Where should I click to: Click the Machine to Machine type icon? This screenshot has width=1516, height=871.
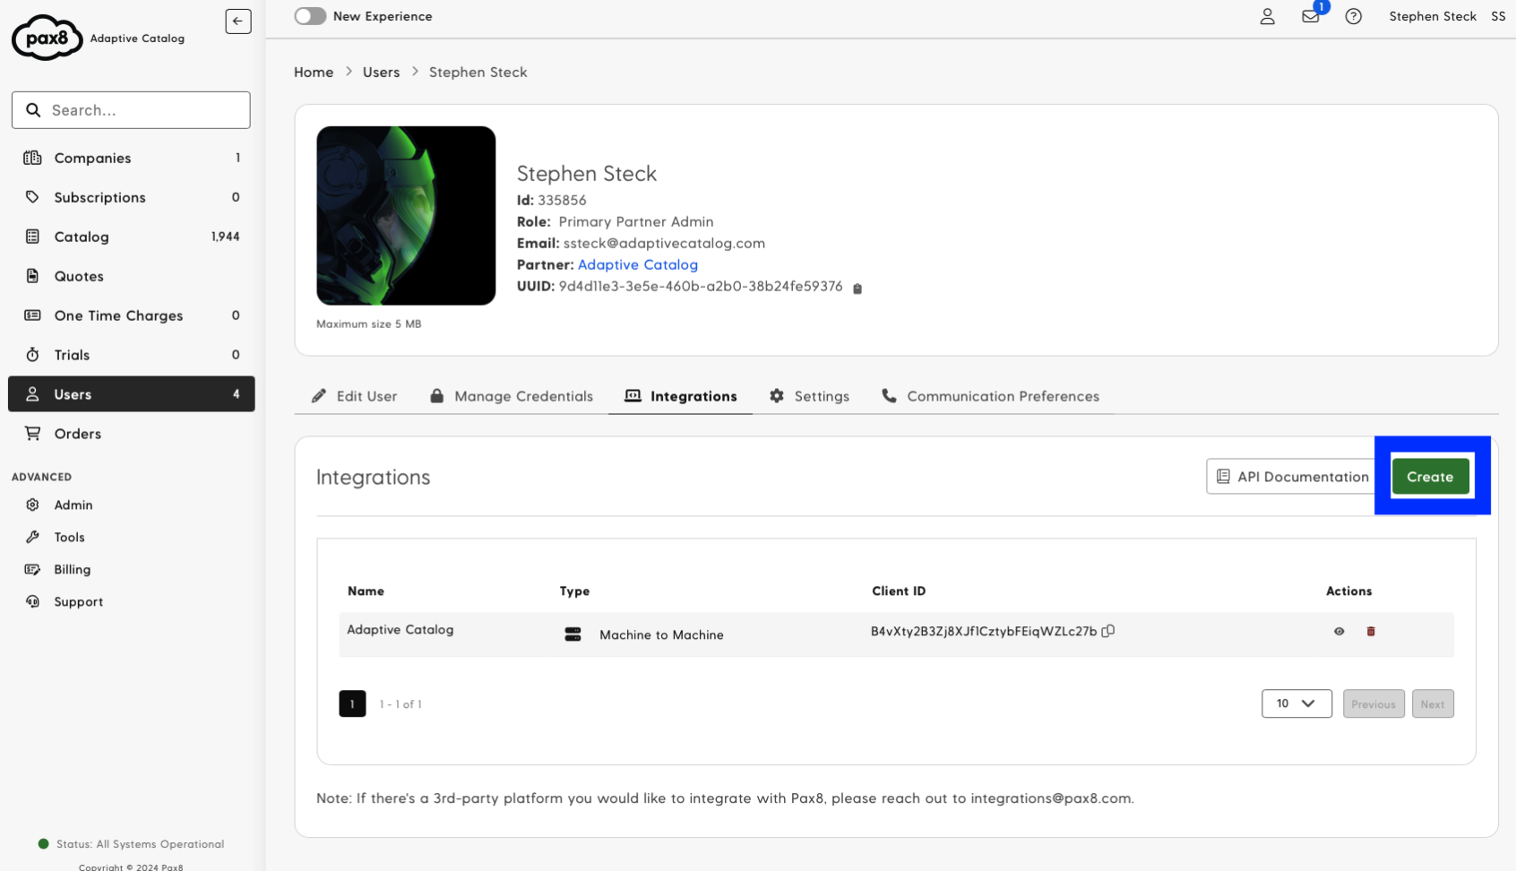pos(573,634)
